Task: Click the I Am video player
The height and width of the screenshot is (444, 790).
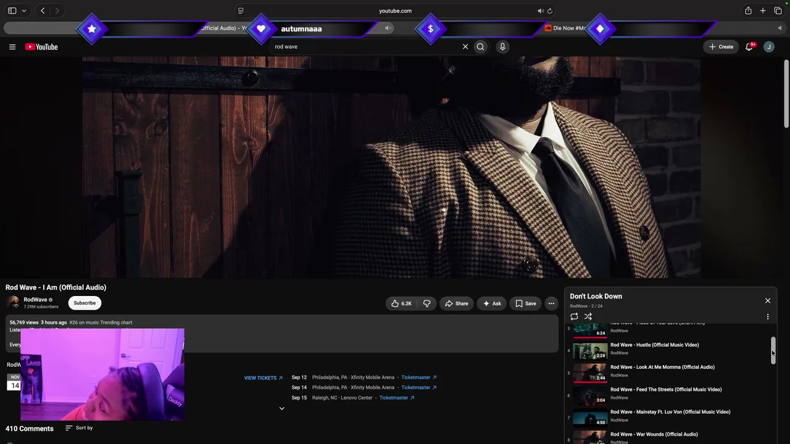Action: pos(391,167)
